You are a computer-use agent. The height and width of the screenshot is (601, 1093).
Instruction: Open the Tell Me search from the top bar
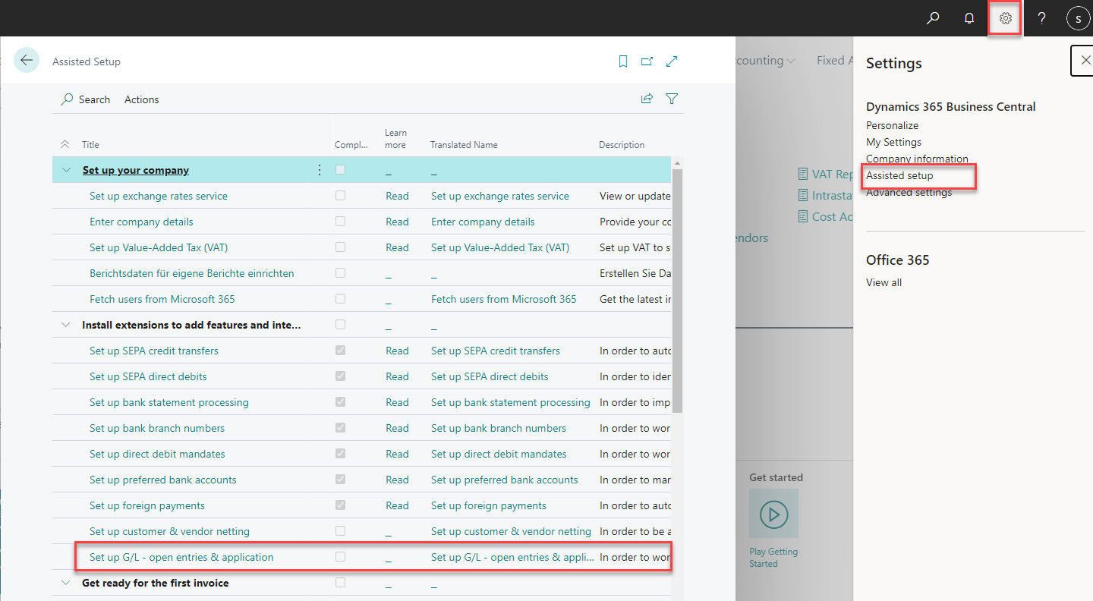click(x=933, y=17)
